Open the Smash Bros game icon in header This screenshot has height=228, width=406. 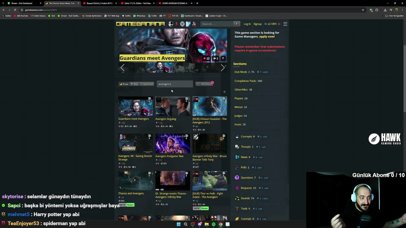tap(171, 24)
